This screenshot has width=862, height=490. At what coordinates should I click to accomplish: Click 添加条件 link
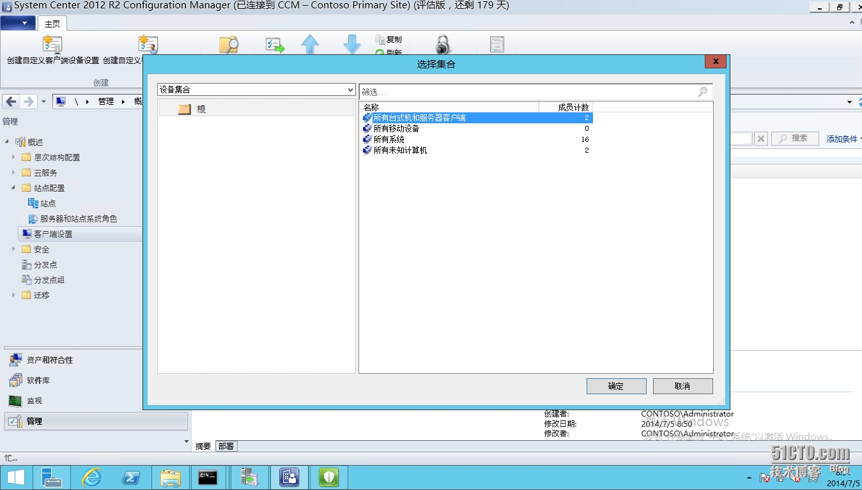click(x=843, y=139)
